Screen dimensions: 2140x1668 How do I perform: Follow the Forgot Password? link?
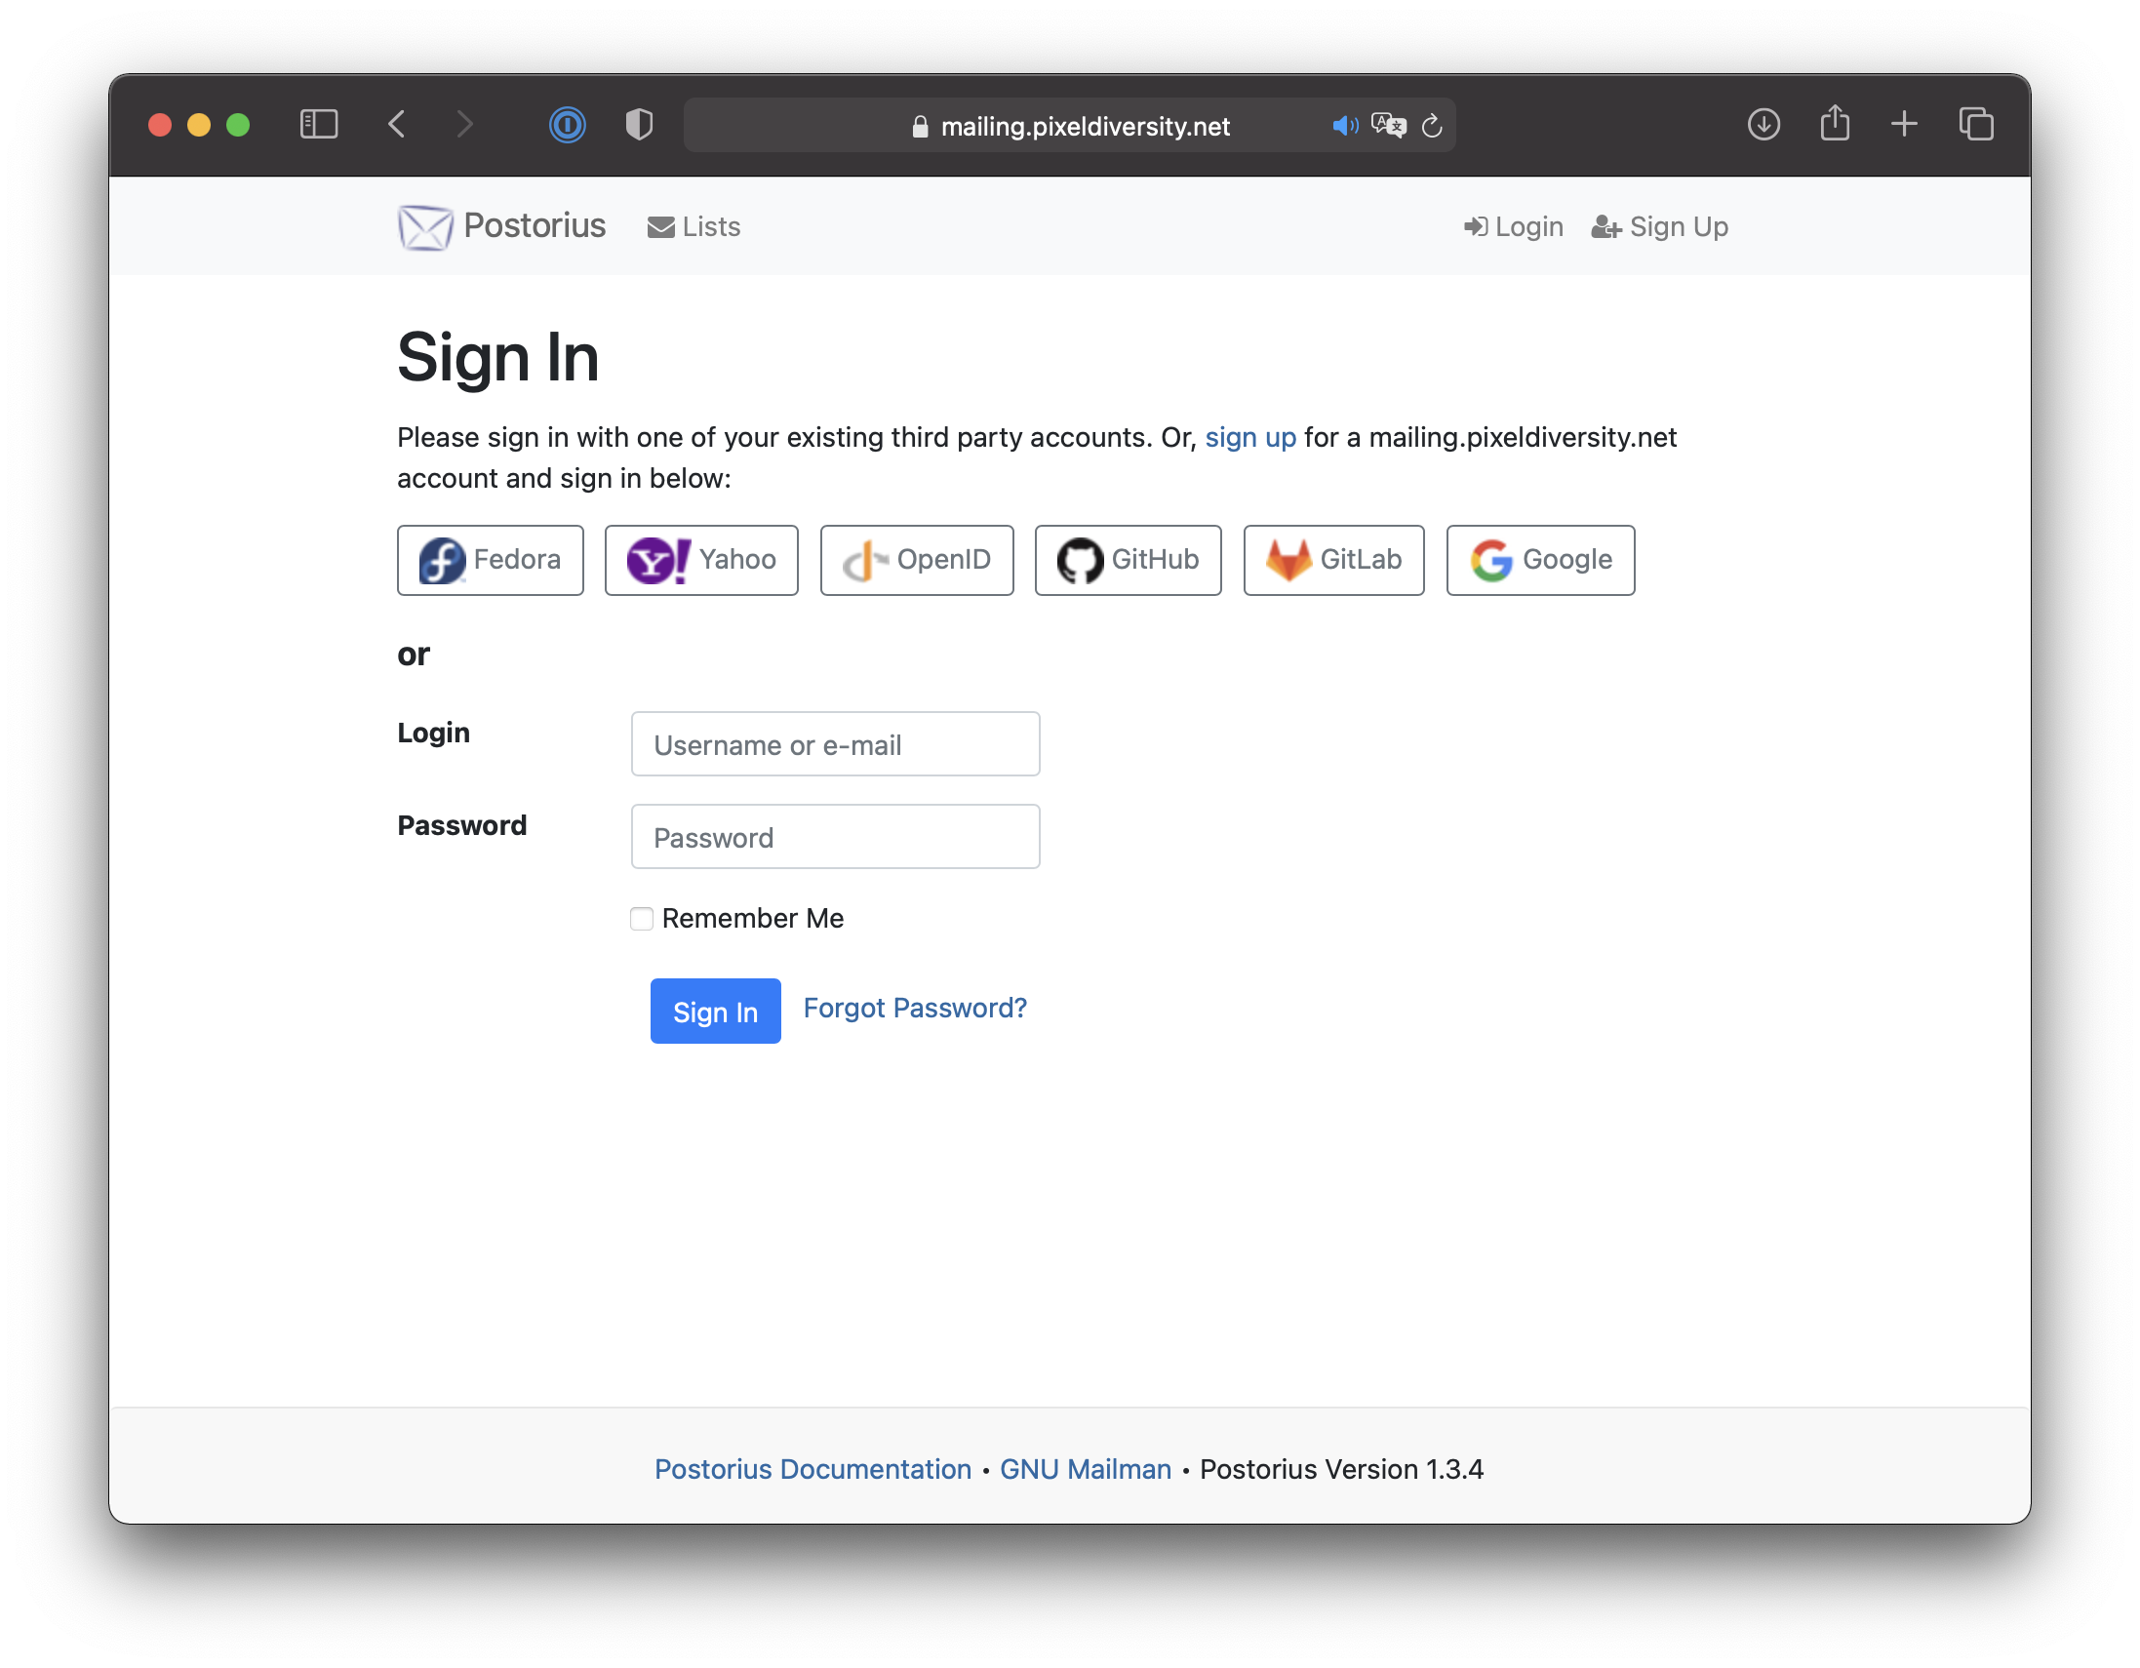tap(914, 1008)
